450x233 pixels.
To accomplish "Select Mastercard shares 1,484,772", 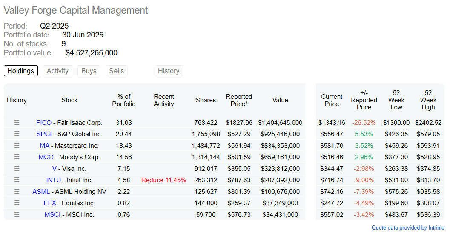I will click(x=206, y=146).
